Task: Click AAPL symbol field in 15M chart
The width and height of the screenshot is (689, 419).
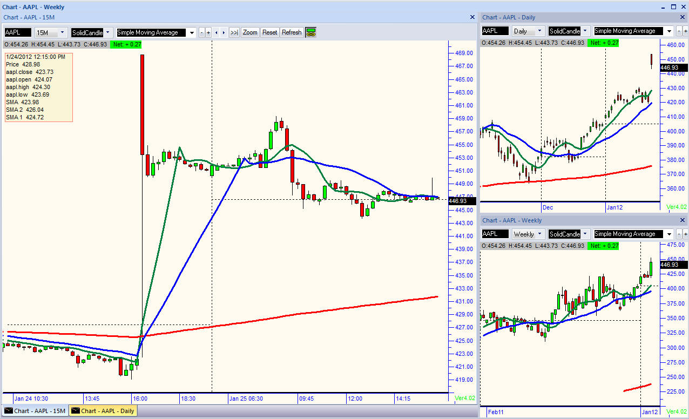Action: click(18, 32)
